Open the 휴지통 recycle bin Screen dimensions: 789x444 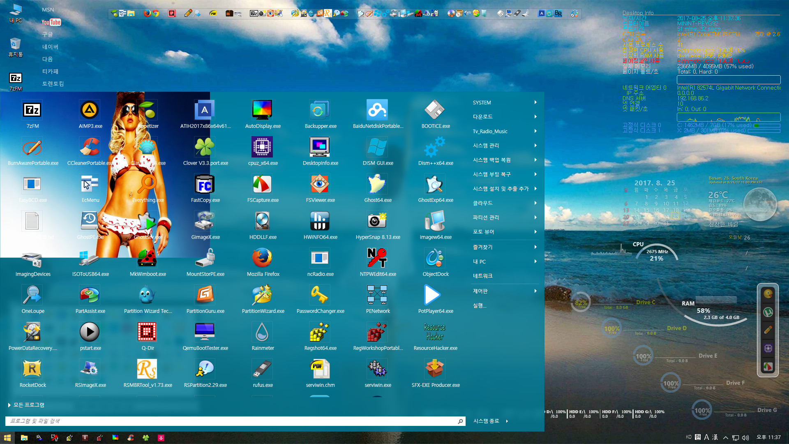[16, 47]
